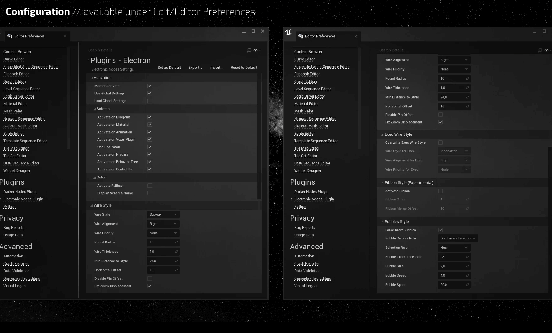This screenshot has width=552, height=333.
Task: Open Python settings in left sidebar
Action: pyautogui.click(x=9, y=207)
